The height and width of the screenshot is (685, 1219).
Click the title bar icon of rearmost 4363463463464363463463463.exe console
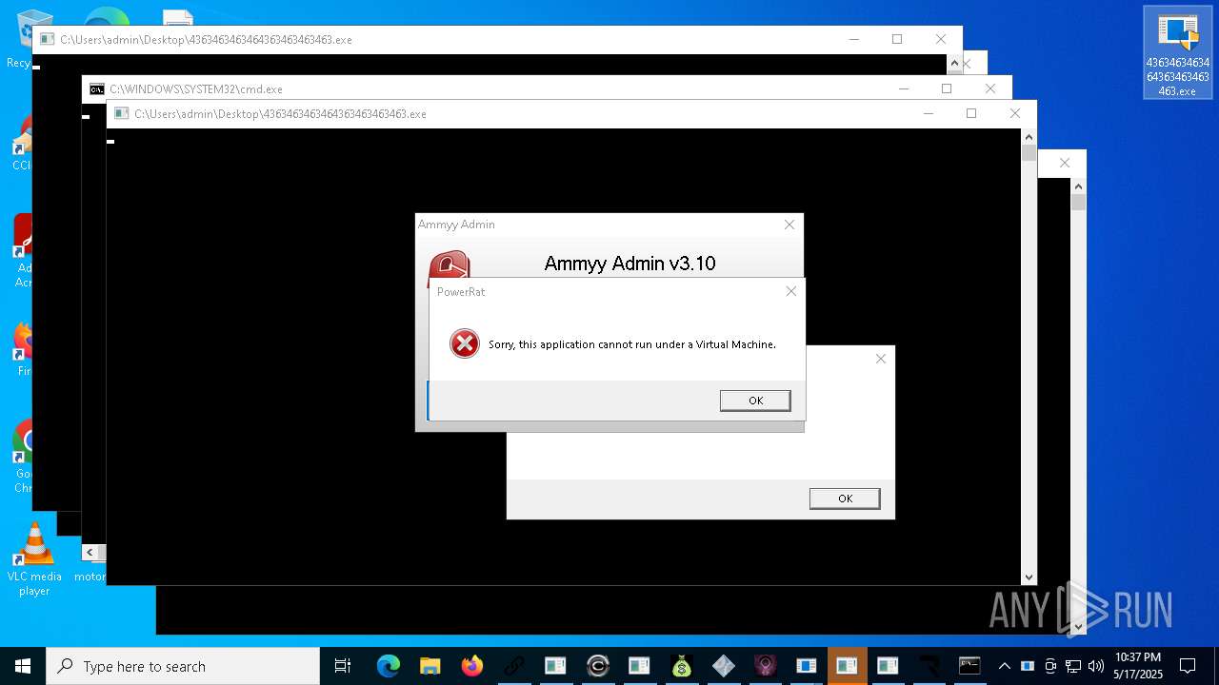tap(48, 40)
